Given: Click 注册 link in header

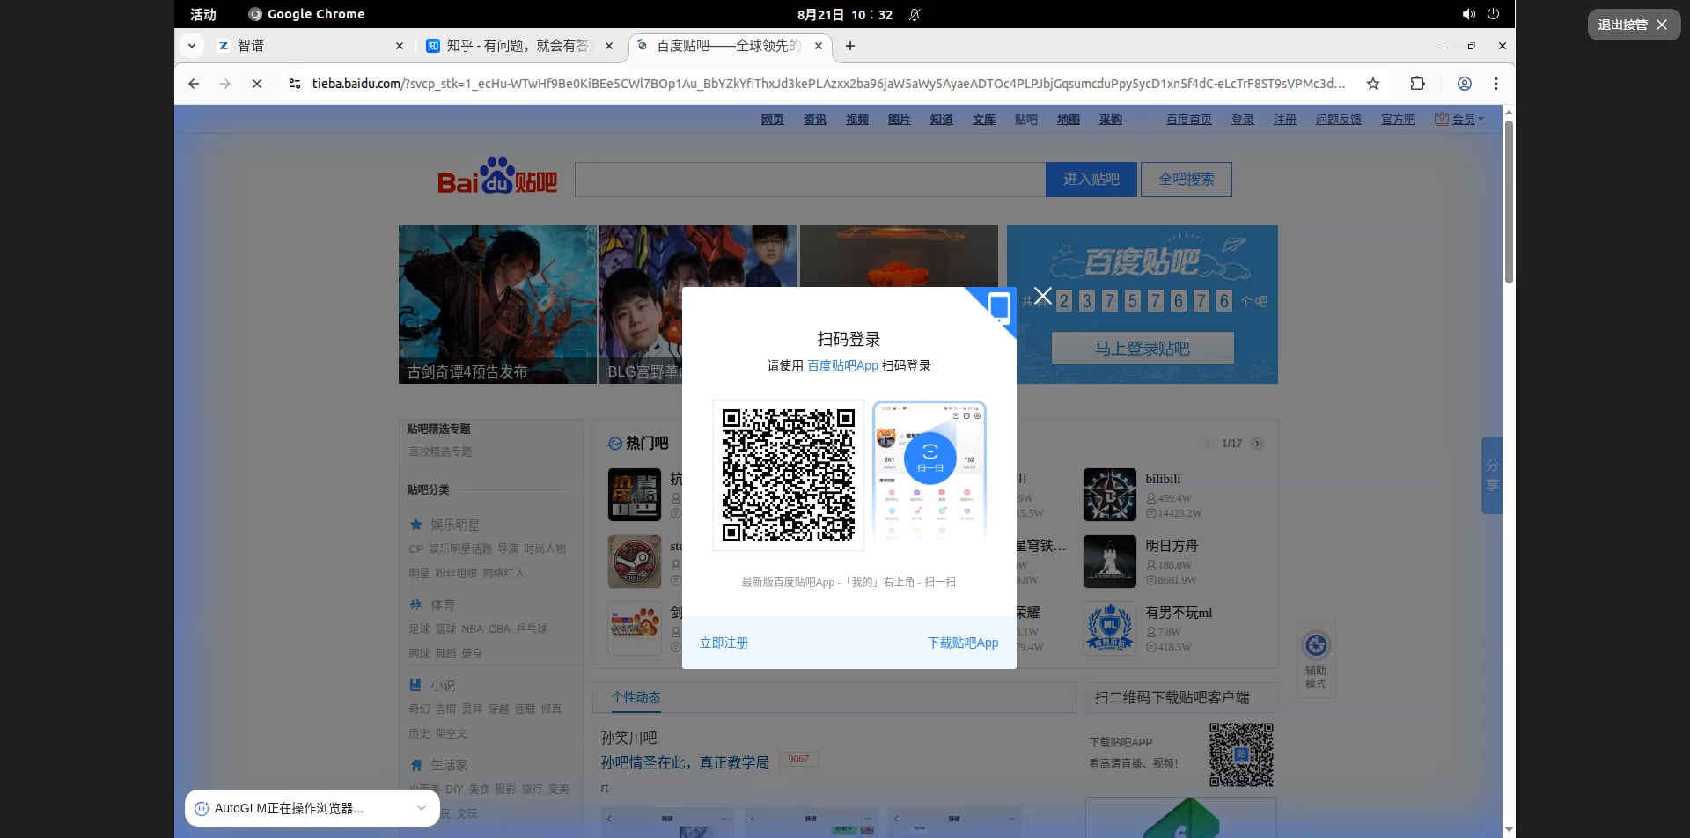Looking at the screenshot, I should coord(1284,120).
